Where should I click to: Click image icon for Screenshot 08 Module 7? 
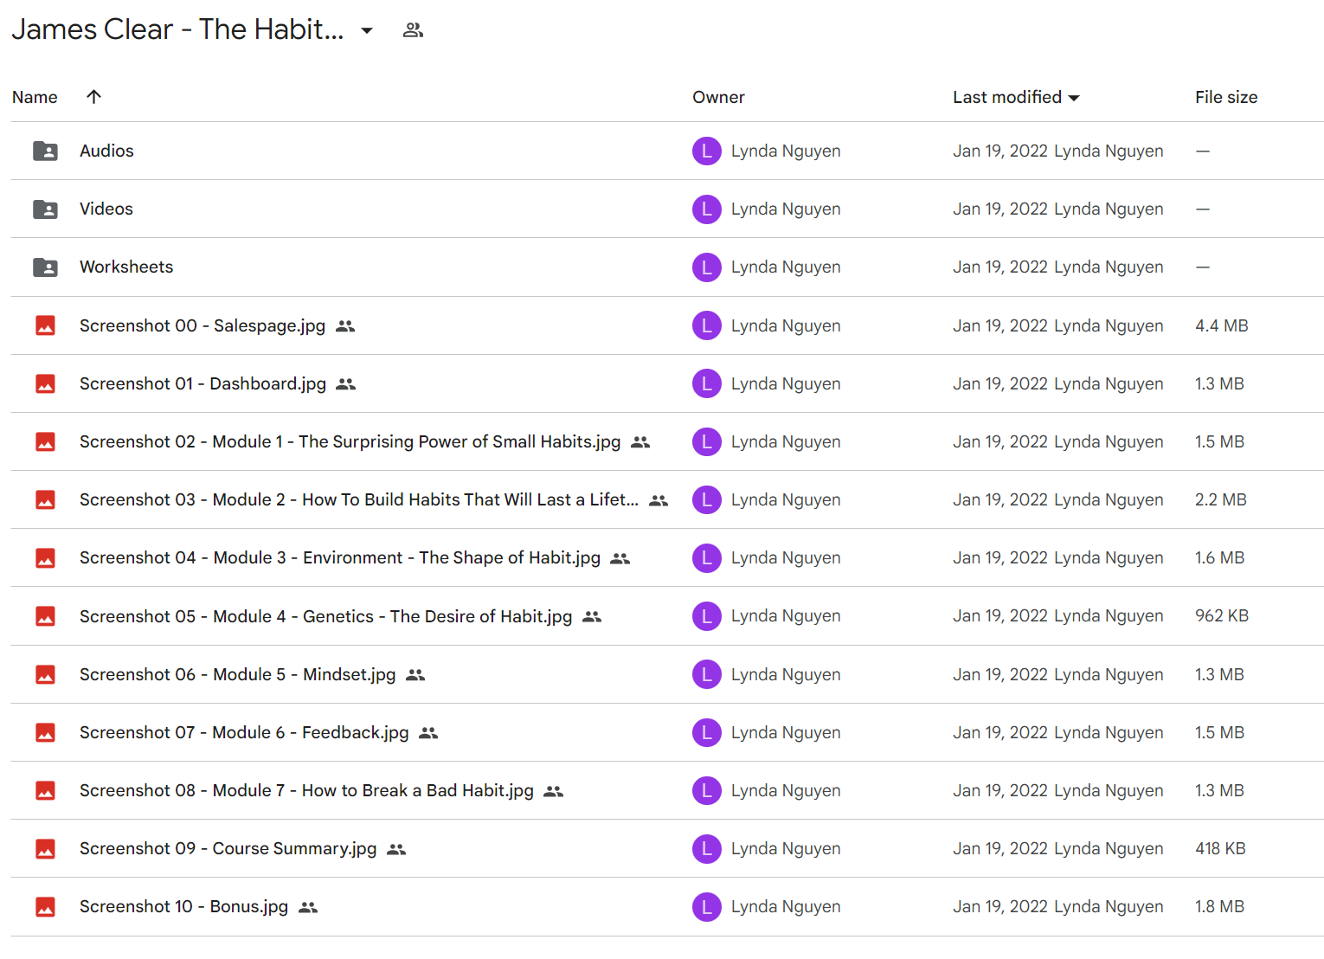click(x=45, y=790)
